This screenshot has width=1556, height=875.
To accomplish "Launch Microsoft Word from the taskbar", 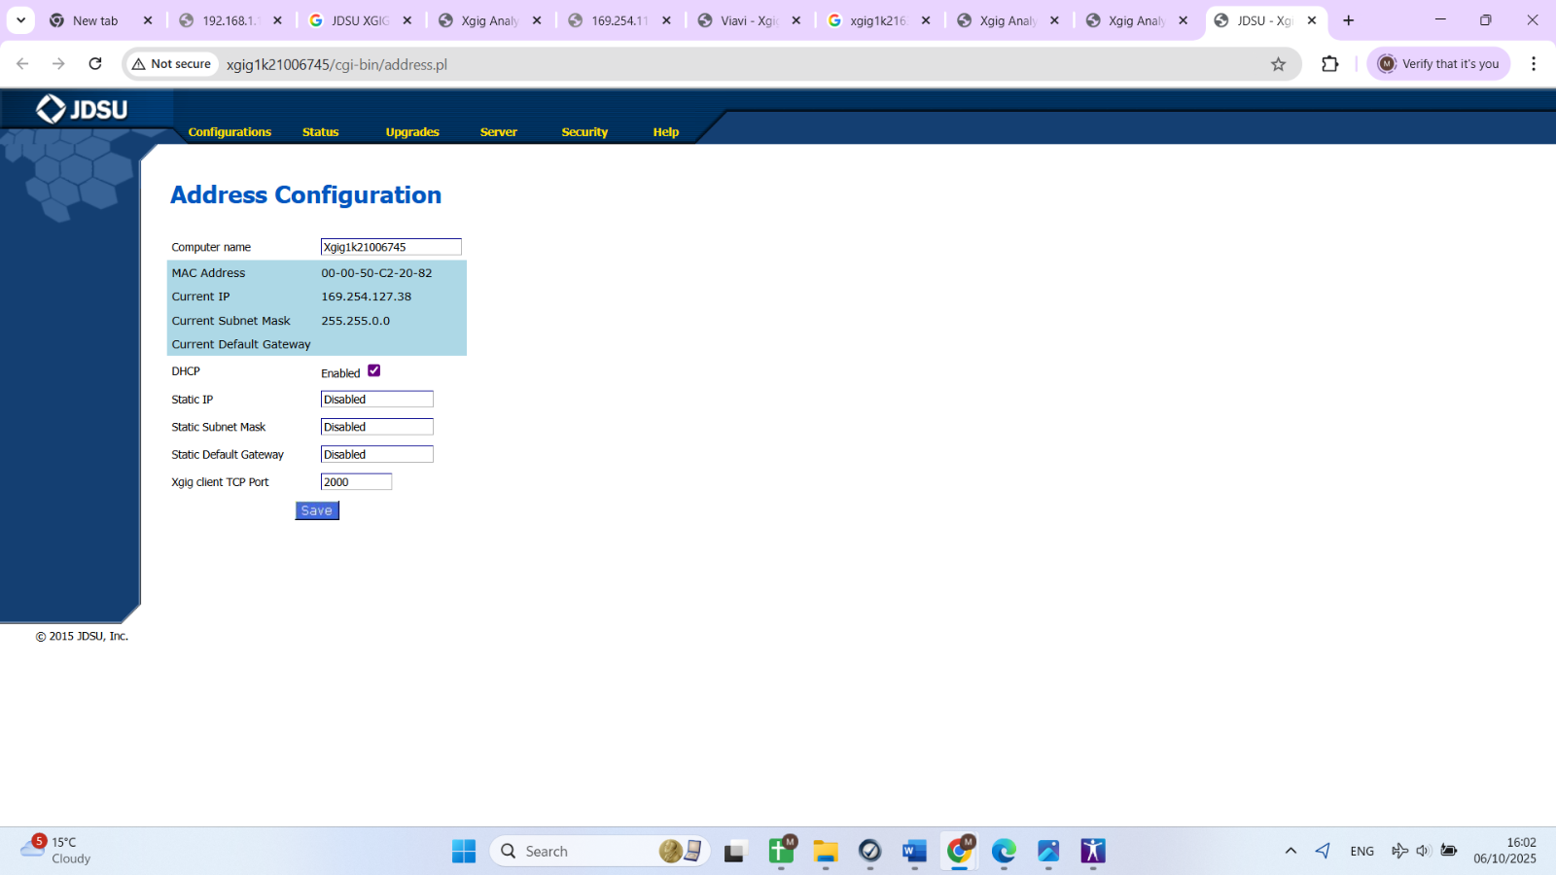I will pos(914,852).
